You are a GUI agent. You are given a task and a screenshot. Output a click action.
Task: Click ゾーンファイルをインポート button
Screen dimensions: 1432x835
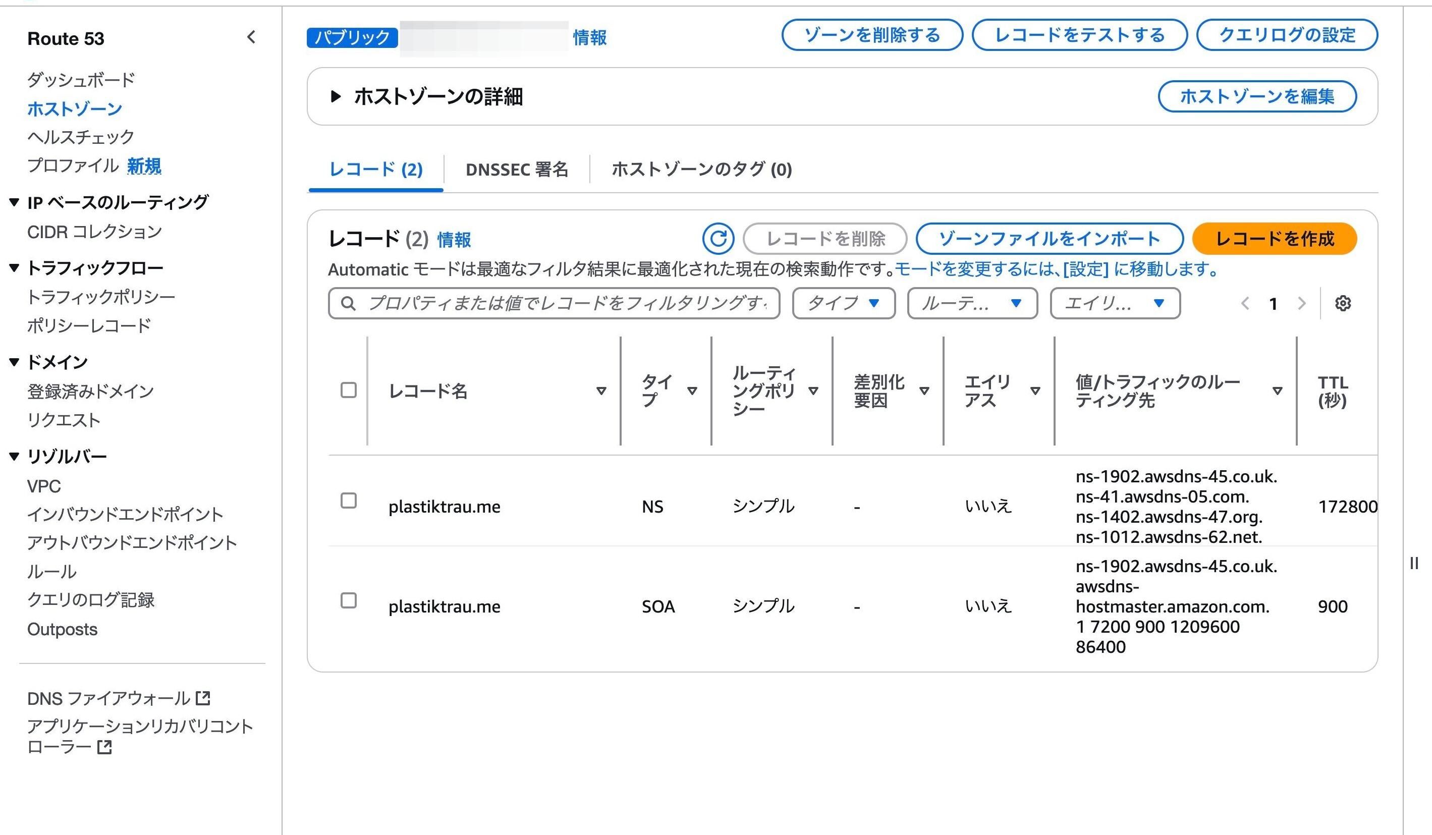(x=1049, y=239)
